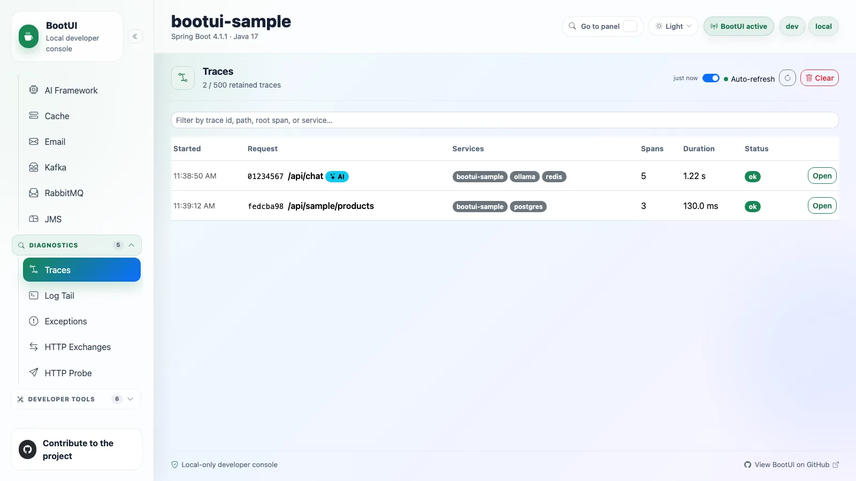
Task: Click the BootUI green cup logo
Action: (28, 36)
